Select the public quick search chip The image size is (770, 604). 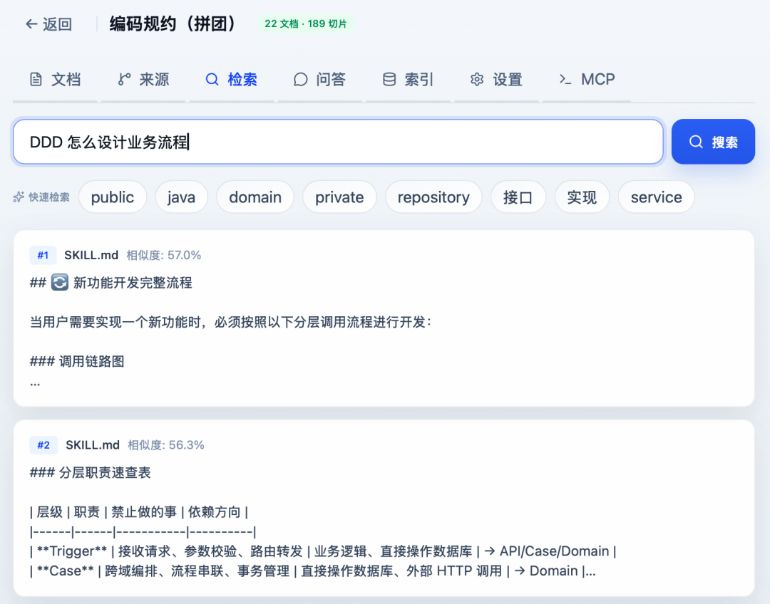[113, 197]
